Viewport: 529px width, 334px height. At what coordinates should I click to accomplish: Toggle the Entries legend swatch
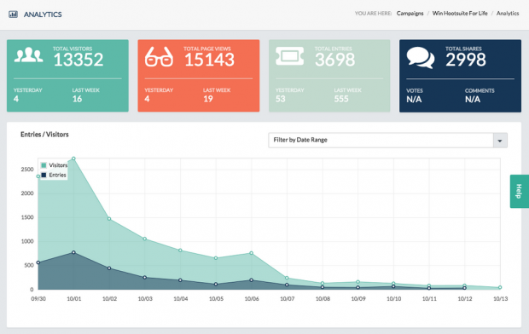tap(44, 175)
